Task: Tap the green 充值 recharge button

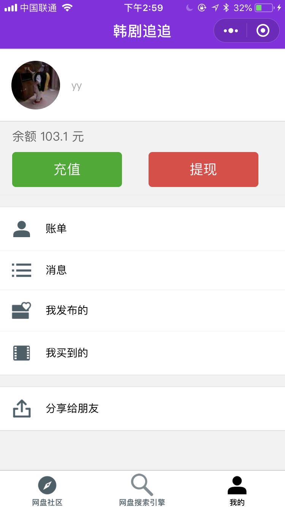Action: (67, 170)
